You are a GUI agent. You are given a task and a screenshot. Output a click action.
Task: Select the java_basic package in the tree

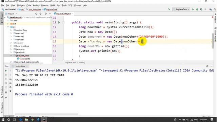(20, 53)
